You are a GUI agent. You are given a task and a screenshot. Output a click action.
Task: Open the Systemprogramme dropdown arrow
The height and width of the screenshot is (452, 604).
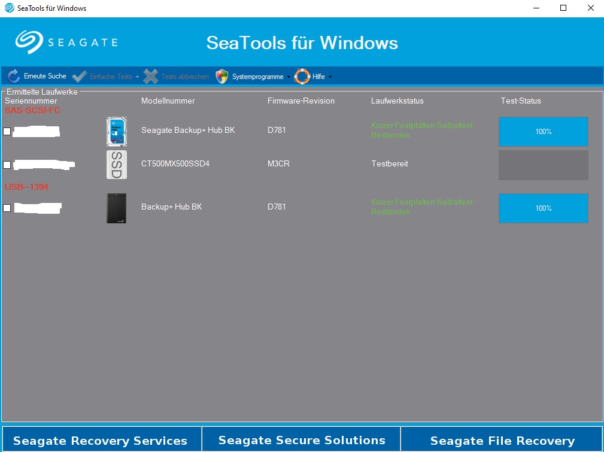pyautogui.click(x=289, y=77)
